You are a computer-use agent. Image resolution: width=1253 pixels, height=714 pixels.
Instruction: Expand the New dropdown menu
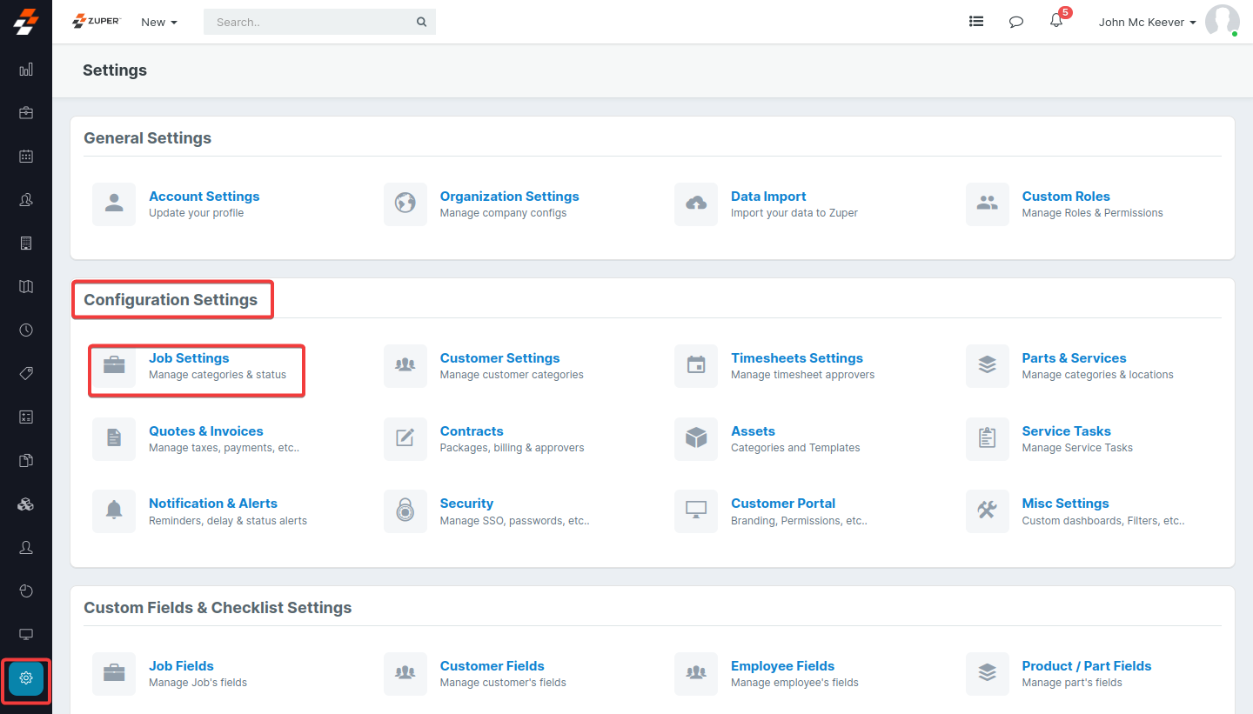tap(158, 22)
